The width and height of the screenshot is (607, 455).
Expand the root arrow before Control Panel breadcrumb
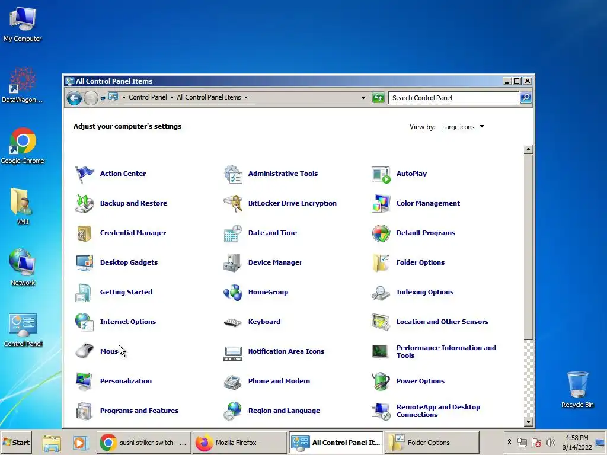click(x=124, y=98)
